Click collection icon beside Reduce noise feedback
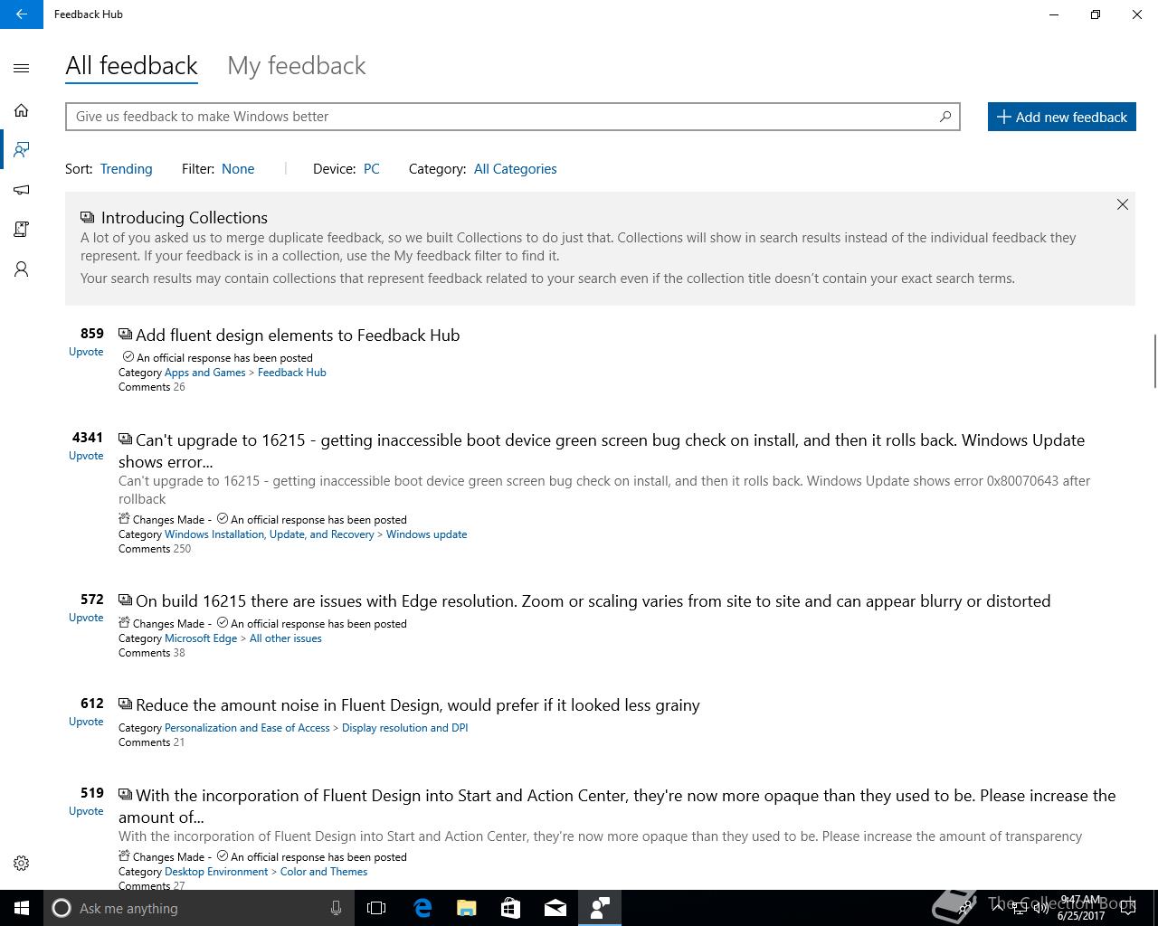 coord(125,704)
